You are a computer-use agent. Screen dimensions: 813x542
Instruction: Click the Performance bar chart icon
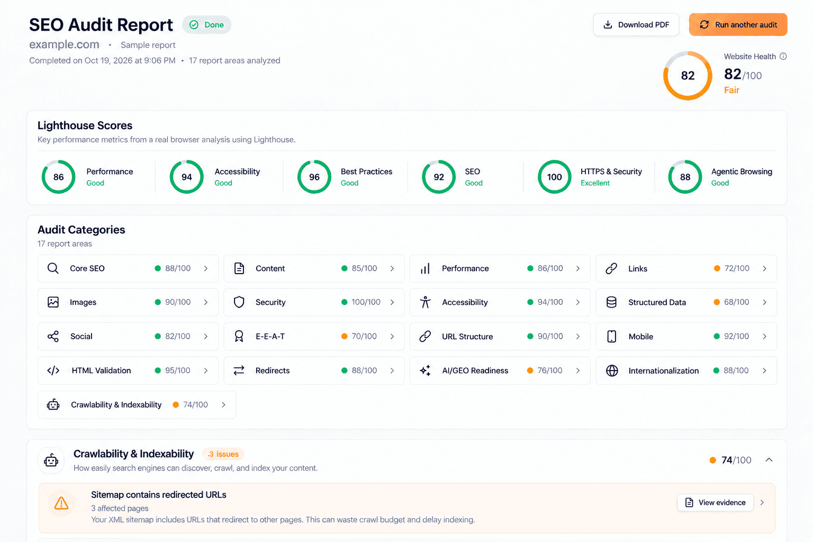coord(425,268)
